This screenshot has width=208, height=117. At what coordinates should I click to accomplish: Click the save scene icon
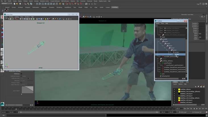pyautogui.click(x=20, y=4)
